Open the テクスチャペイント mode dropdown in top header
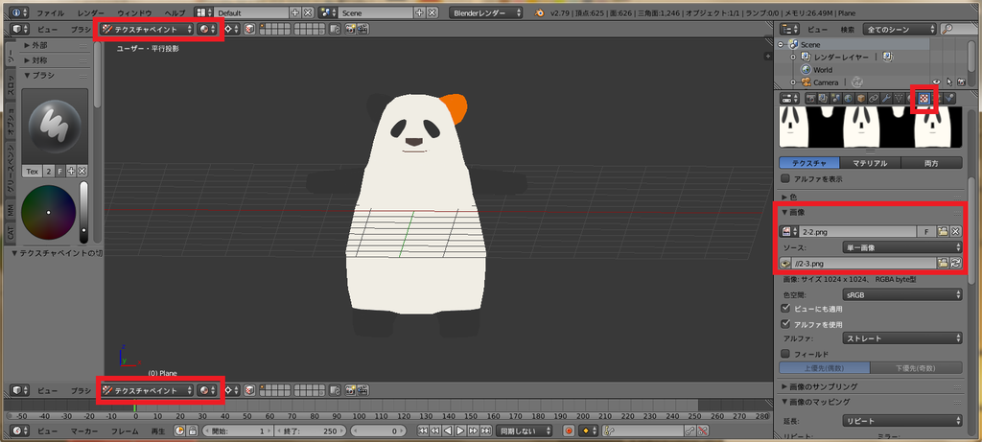This screenshot has height=442, width=982. (147, 29)
